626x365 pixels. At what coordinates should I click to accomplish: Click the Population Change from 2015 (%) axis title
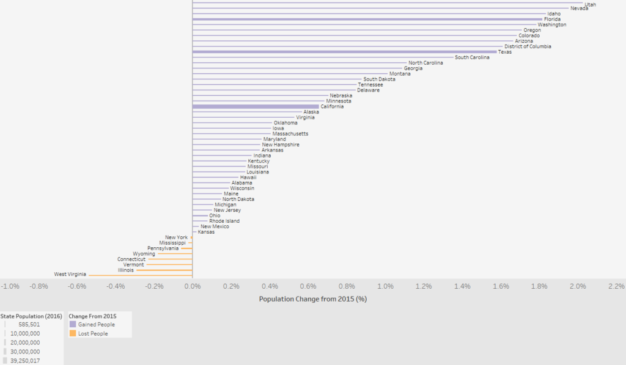click(313, 299)
